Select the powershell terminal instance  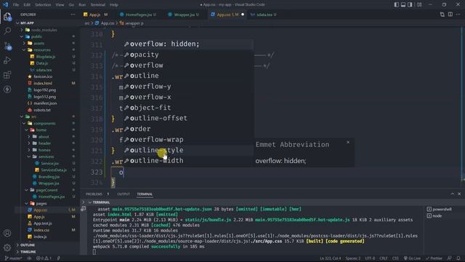tap(440, 209)
